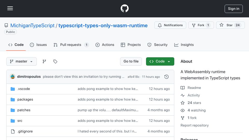This screenshot has width=249, height=140.
Task: View commit history clock icon
Action: [x=167, y=77]
